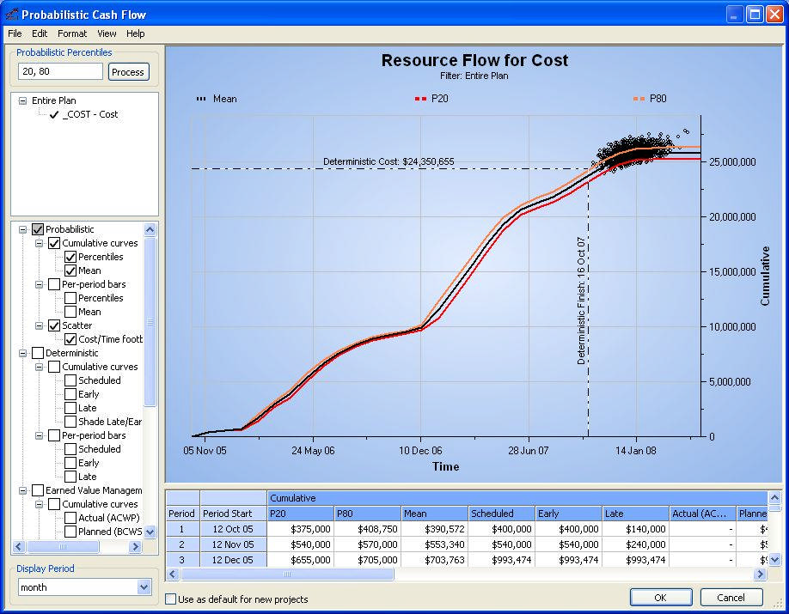Image resolution: width=789 pixels, height=614 pixels.
Task: Click the Process button
Action: 128,72
